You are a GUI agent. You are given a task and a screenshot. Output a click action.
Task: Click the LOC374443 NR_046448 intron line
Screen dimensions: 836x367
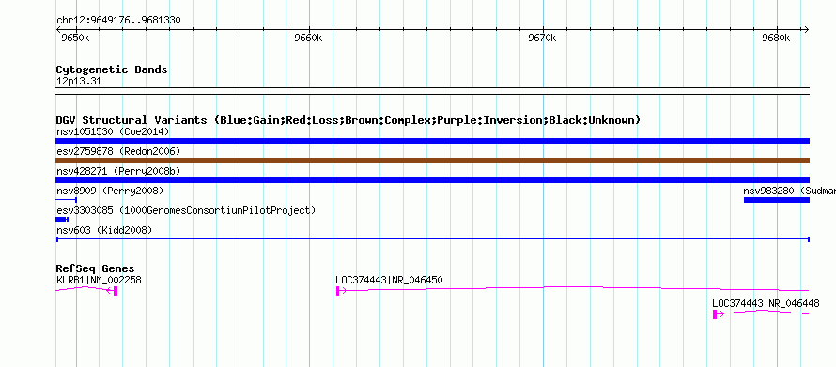764,313
